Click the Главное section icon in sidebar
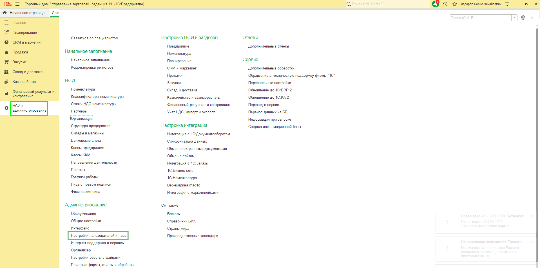The height and width of the screenshot is (268, 540). (x=6, y=22)
